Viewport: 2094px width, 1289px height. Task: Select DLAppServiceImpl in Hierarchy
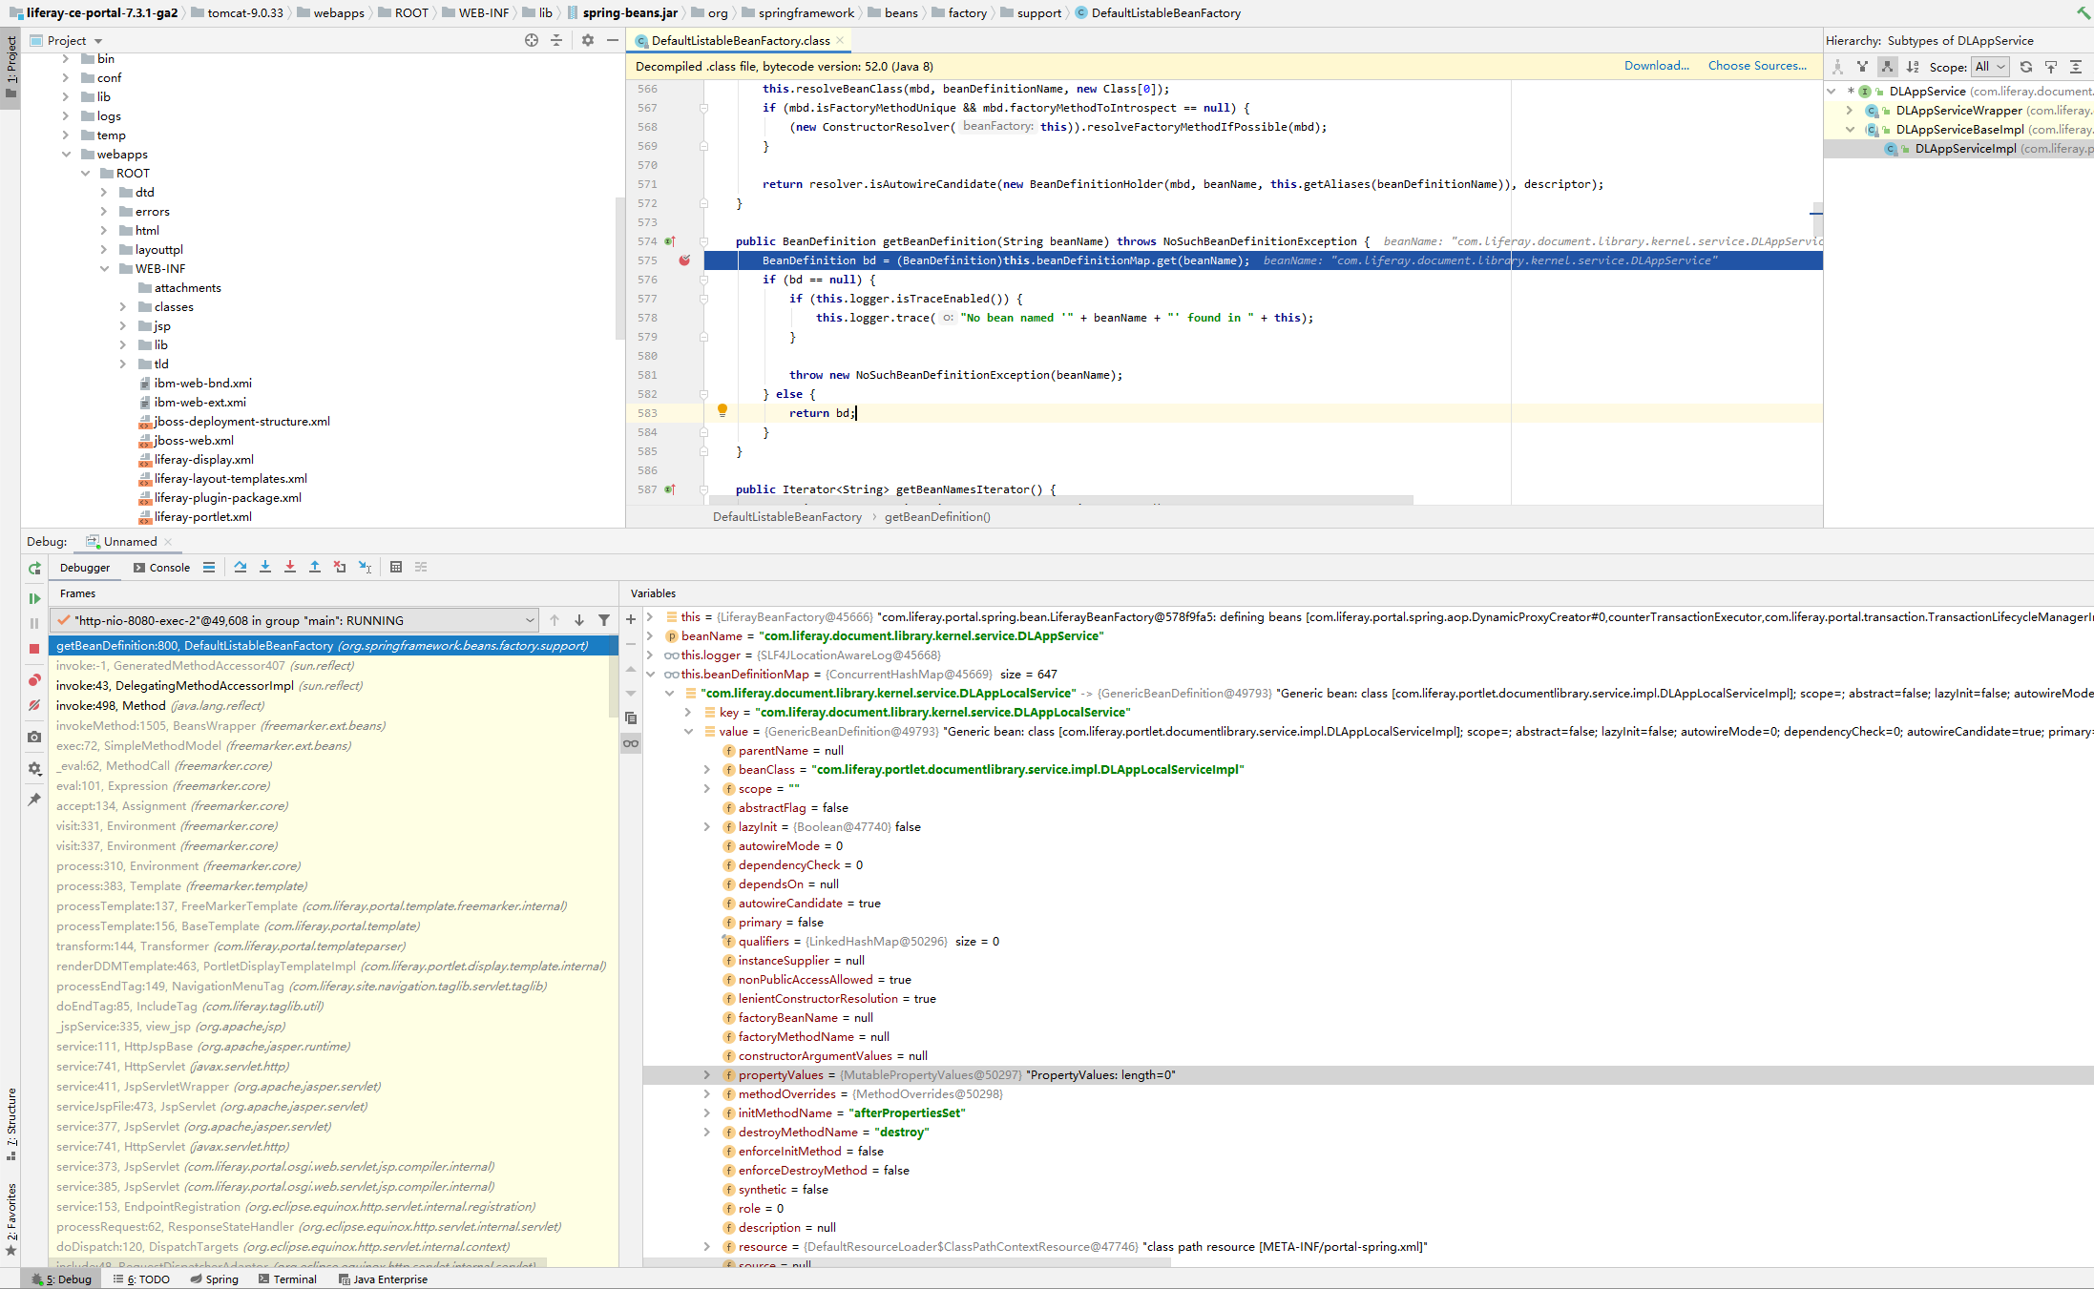pos(1964,149)
